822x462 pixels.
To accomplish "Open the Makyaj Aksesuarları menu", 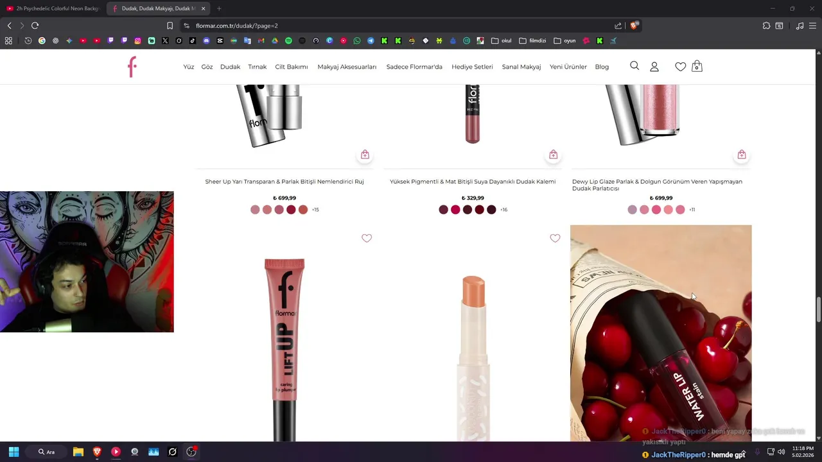I will coord(347,67).
